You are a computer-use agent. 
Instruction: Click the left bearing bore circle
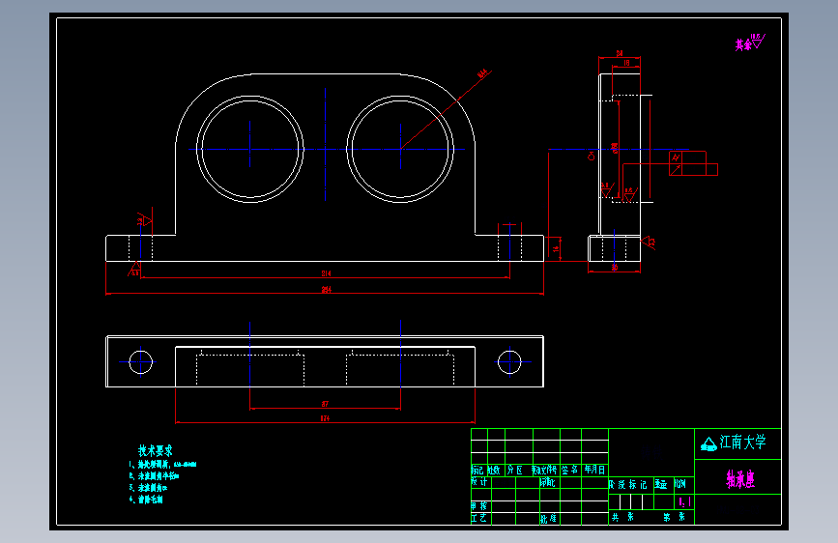[250, 149]
